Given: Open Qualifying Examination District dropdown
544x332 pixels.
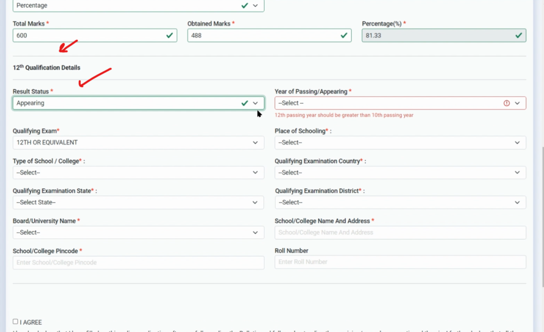Looking at the screenshot, I should (x=400, y=202).
